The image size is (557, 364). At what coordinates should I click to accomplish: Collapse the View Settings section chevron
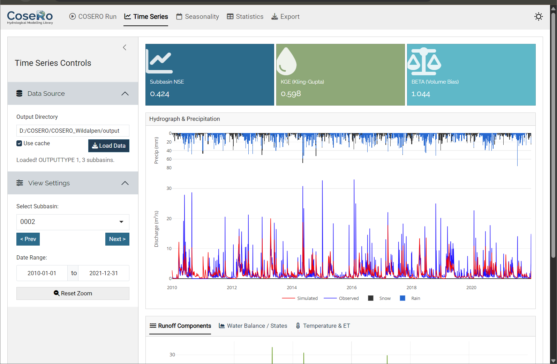[x=125, y=183]
